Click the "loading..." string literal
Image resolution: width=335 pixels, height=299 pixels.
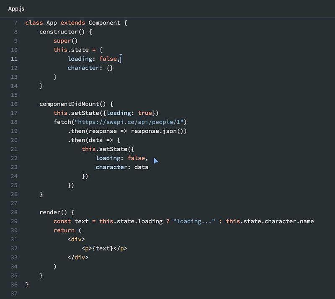click(x=194, y=222)
